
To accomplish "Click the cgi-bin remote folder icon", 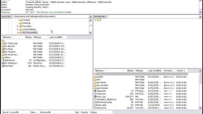I will tap(95, 77).
